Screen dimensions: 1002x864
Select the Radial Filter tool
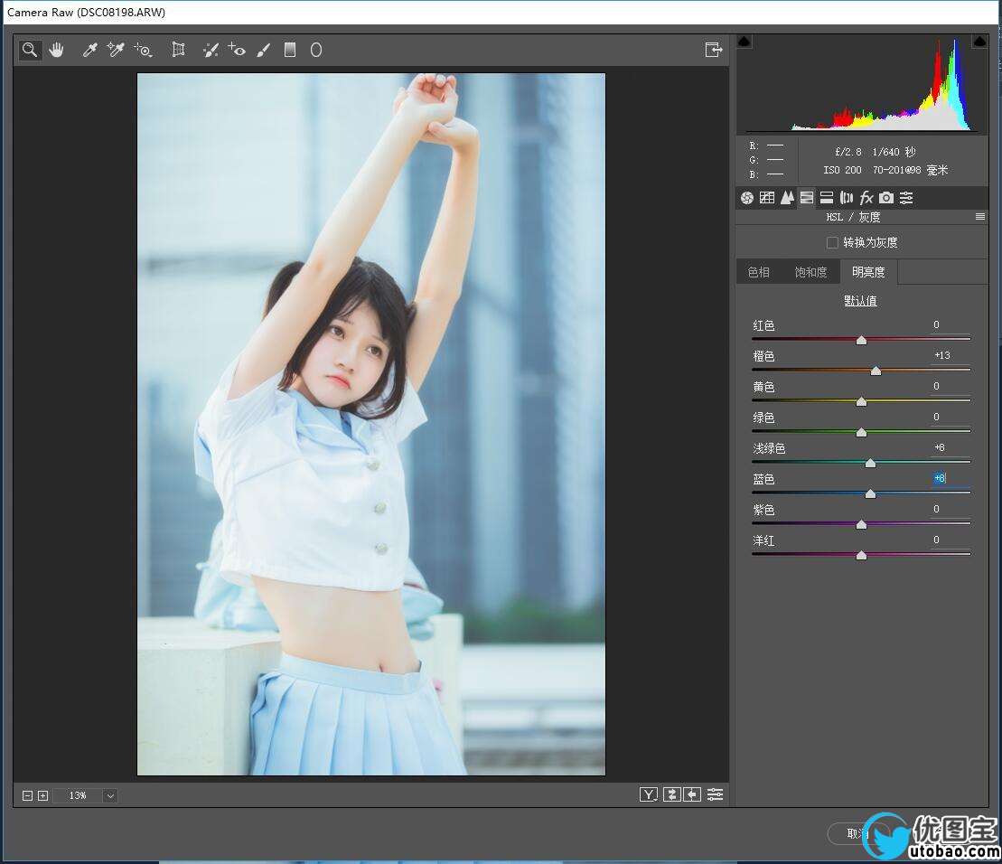pos(315,50)
